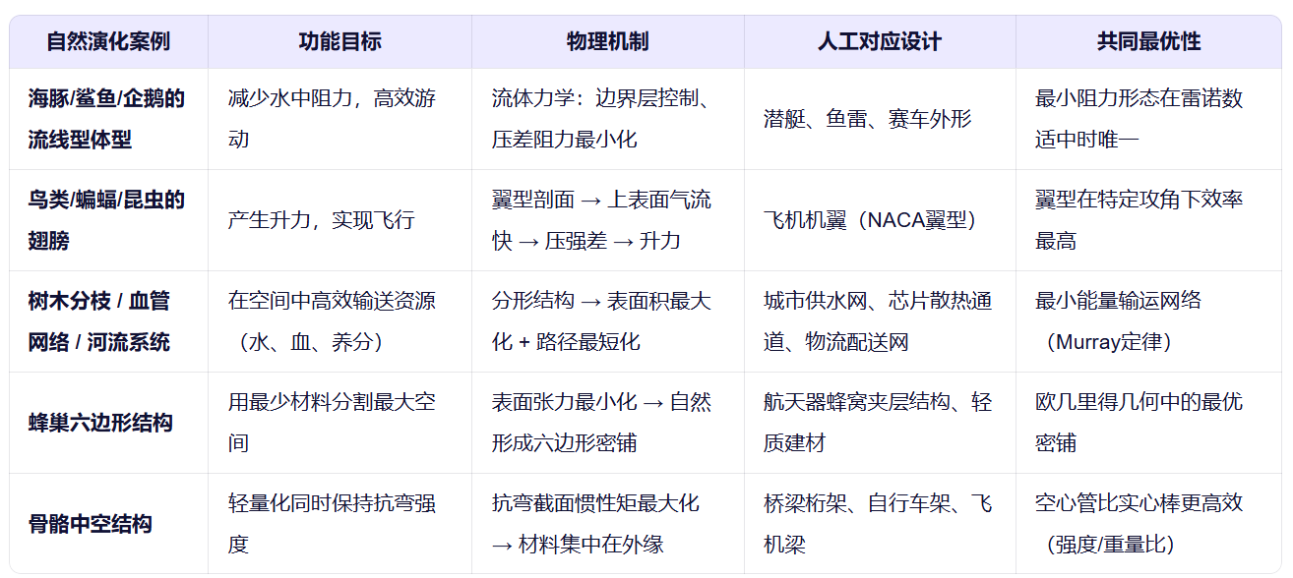
Task: Click the 流体力学：边界层控制 cell
Action: click(x=607, y=119)
